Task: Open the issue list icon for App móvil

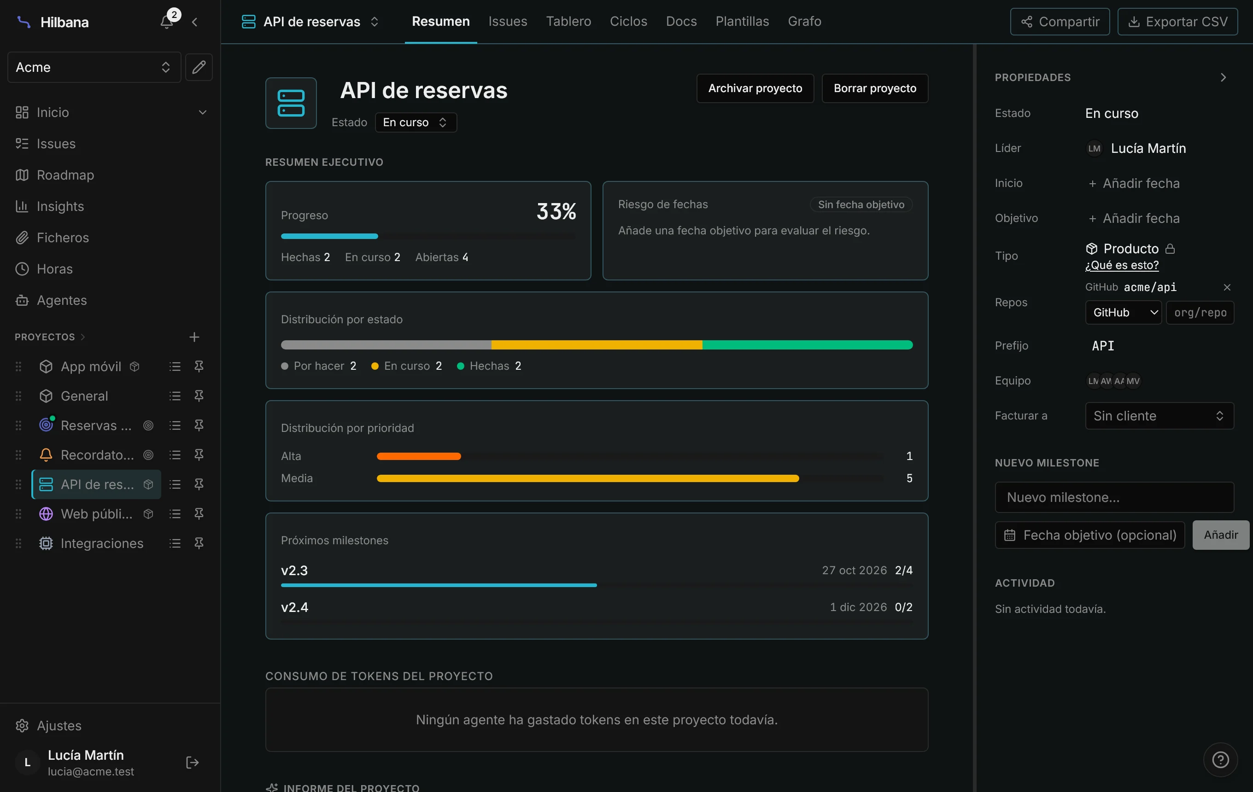Action: pos(175,367)
